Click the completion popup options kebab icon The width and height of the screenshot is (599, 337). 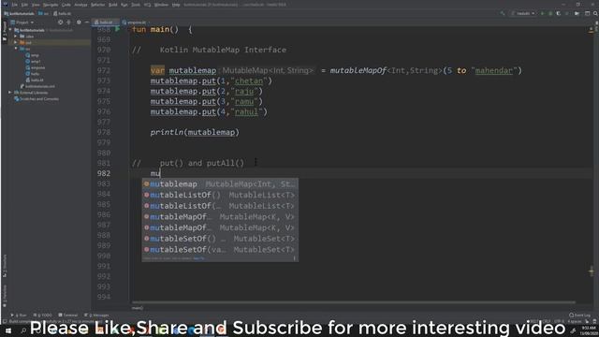click(294, 258)
